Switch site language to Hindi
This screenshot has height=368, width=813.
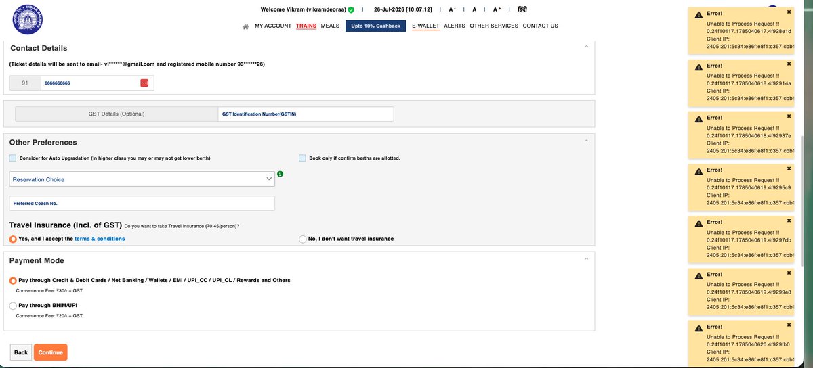pos(522,10)
